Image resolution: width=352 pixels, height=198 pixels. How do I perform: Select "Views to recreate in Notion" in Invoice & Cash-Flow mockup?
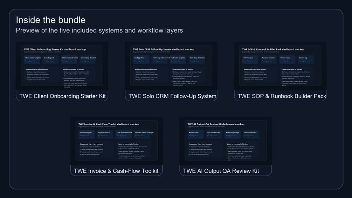click(x=128, y=144)
